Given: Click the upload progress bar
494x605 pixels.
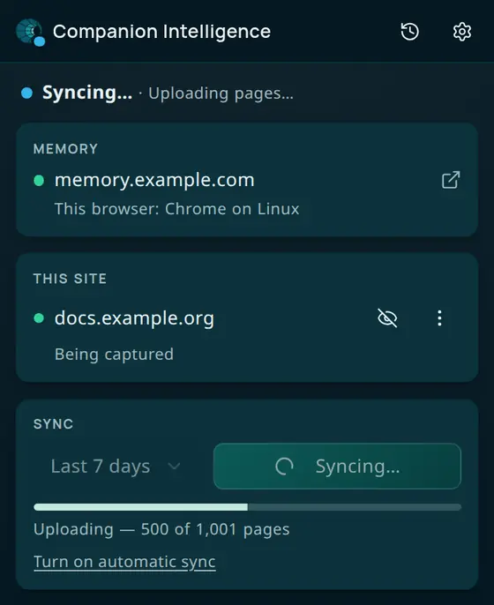Looking at the screenshot, I should 247,507.
